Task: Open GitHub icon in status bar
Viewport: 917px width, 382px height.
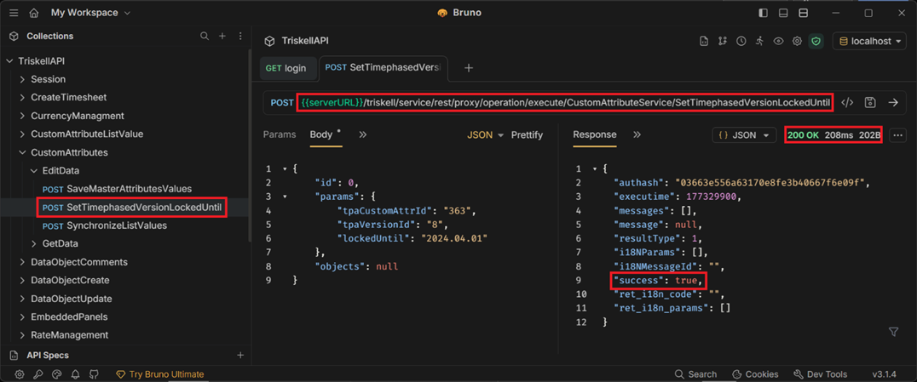Action: click(x=94, y=373)
